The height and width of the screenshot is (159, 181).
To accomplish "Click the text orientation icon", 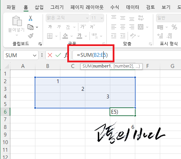I will (x=133, y=36).
